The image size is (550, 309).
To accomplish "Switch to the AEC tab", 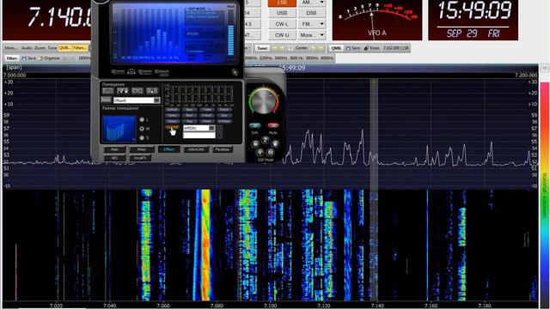I will click(114, 158).
